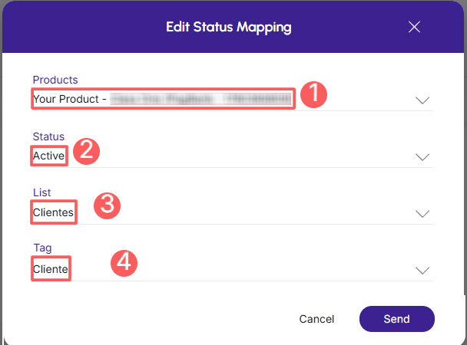Click the 'Edit Status Mapping' title
The width and height of the screenshot is (467, 345).
(x=229, y=27)
